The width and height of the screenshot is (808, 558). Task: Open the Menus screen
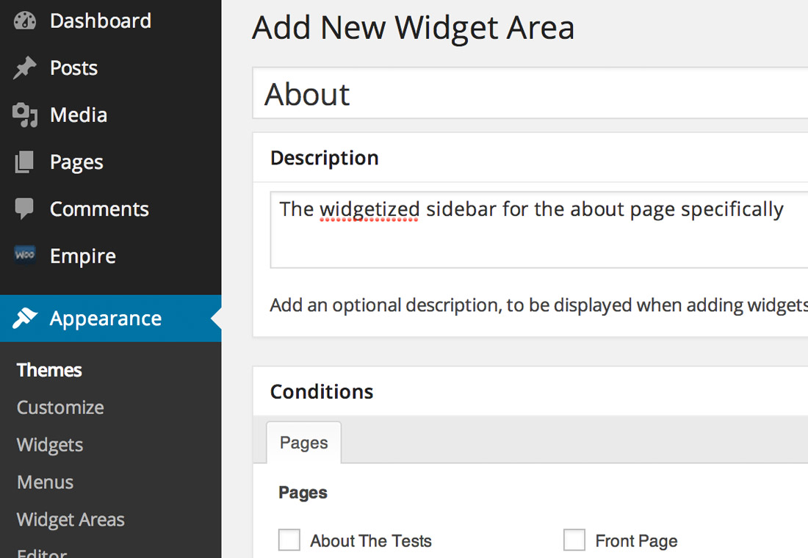click(x=45, y=482)
